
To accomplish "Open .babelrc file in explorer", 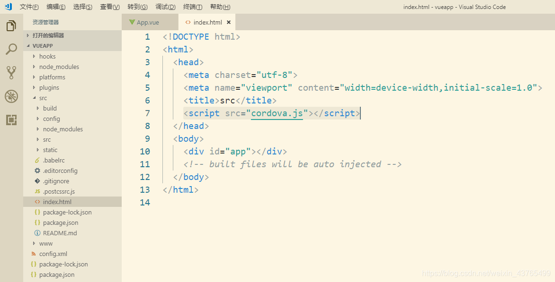I will pos(72,160).
